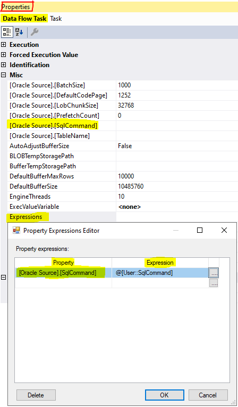
Task: Select [Oracle Source].[SqlCommand] in Misc list
Action: [x=53, y=126]
